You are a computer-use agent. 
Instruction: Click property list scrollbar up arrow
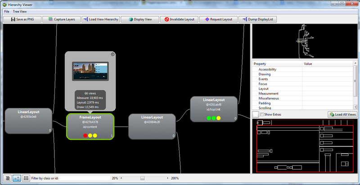355,63
